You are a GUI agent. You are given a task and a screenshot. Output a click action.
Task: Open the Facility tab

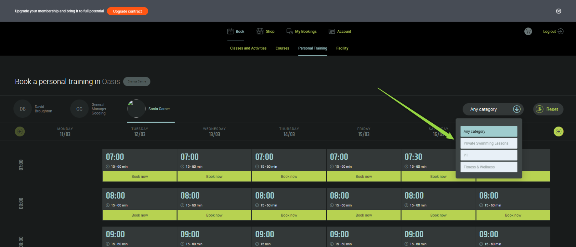coord(342,48)
